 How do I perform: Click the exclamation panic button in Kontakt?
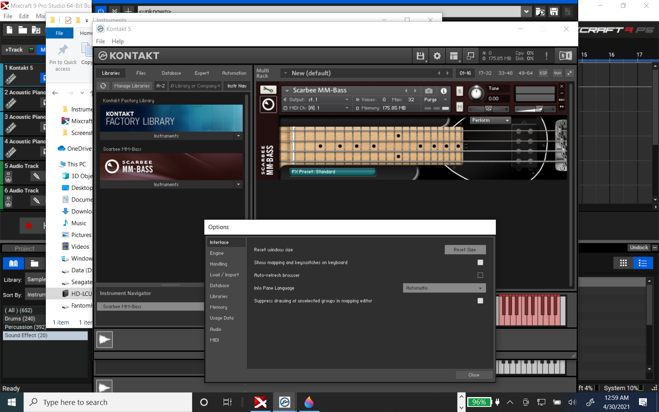546,56
